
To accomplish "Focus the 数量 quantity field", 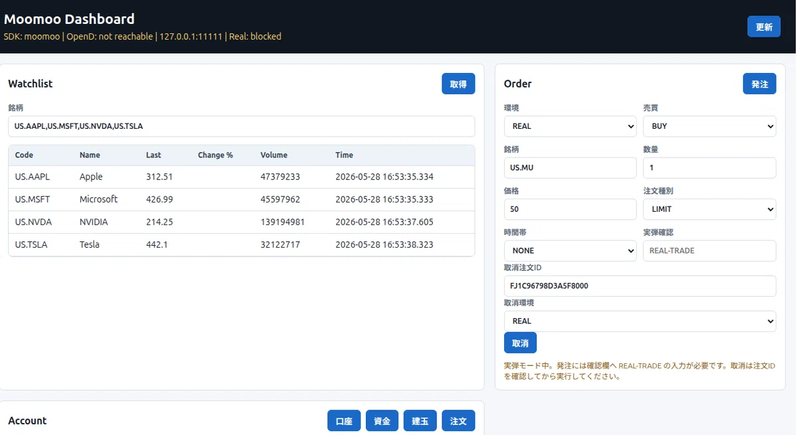I will 709,167.
